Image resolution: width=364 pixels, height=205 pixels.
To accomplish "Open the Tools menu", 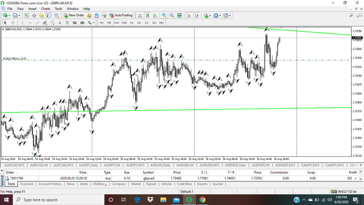I will (59, 9).
